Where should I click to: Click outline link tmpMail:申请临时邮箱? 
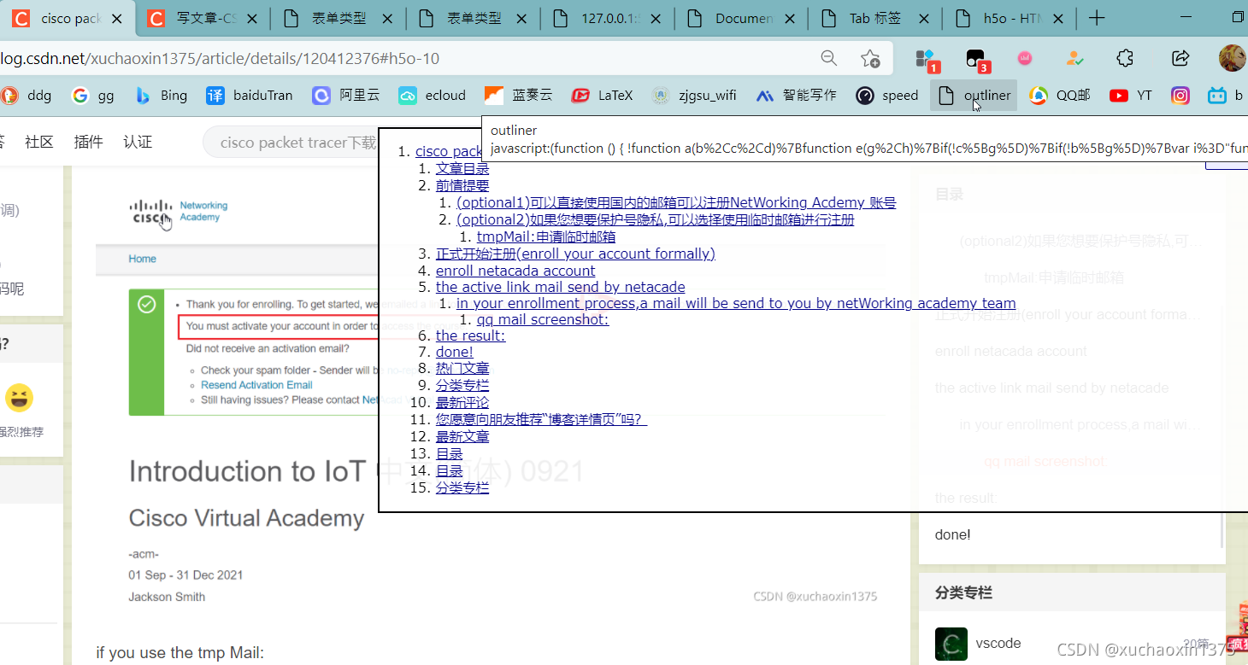(546, 236)
